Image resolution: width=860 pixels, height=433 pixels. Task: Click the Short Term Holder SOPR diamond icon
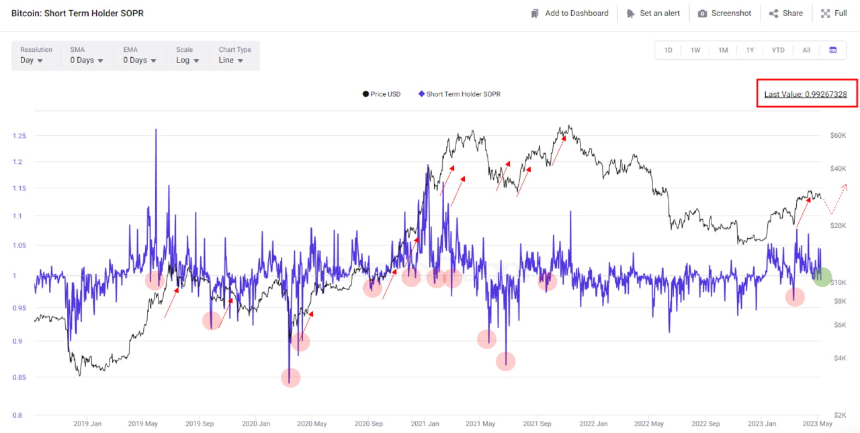click(x=421, y=94)
